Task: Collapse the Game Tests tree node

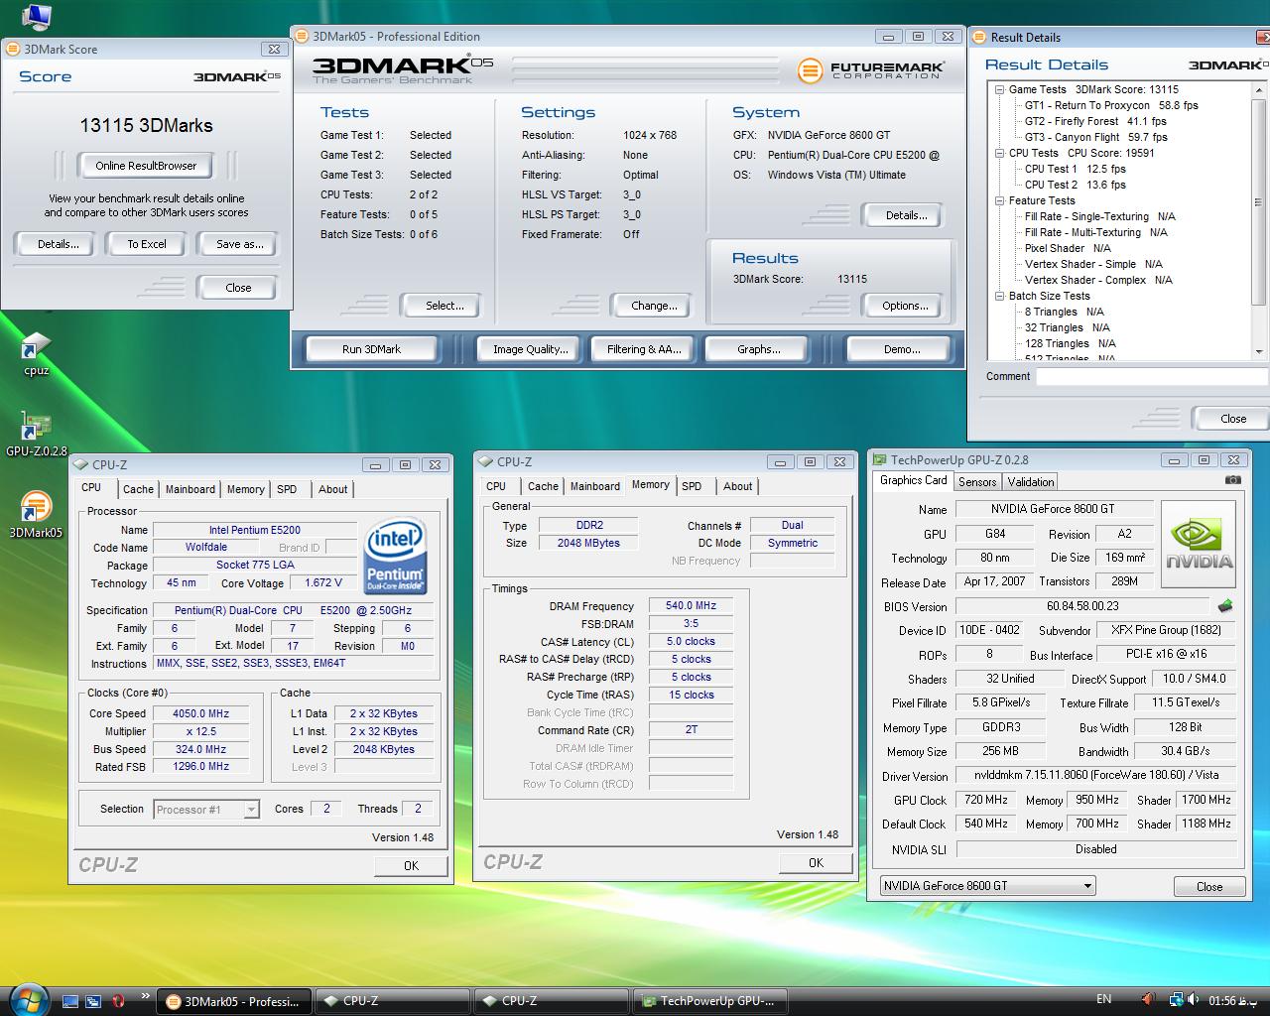Action: click(999, 89)
